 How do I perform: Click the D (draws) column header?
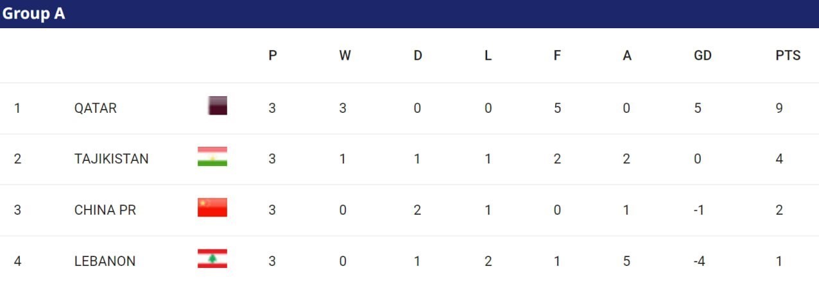click(418, 56)
